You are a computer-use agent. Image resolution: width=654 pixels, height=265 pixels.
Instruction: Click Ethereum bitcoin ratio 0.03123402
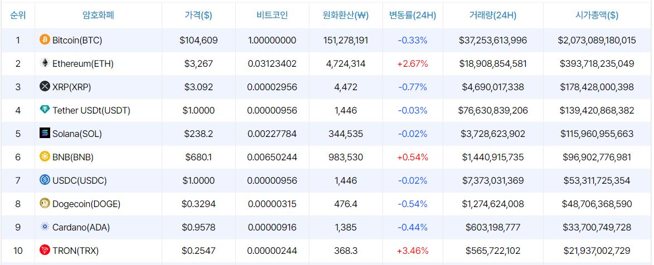pos(272,64)
